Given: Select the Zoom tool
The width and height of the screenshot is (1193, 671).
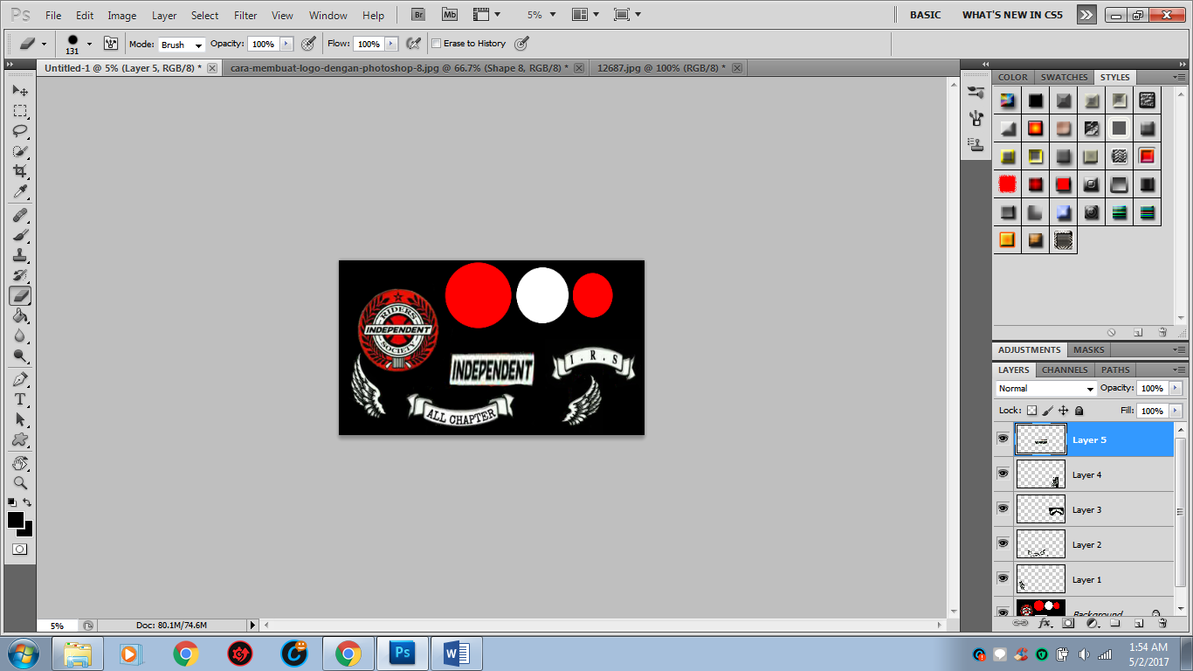Looking at the screenshot, I should tap(20, 482).
